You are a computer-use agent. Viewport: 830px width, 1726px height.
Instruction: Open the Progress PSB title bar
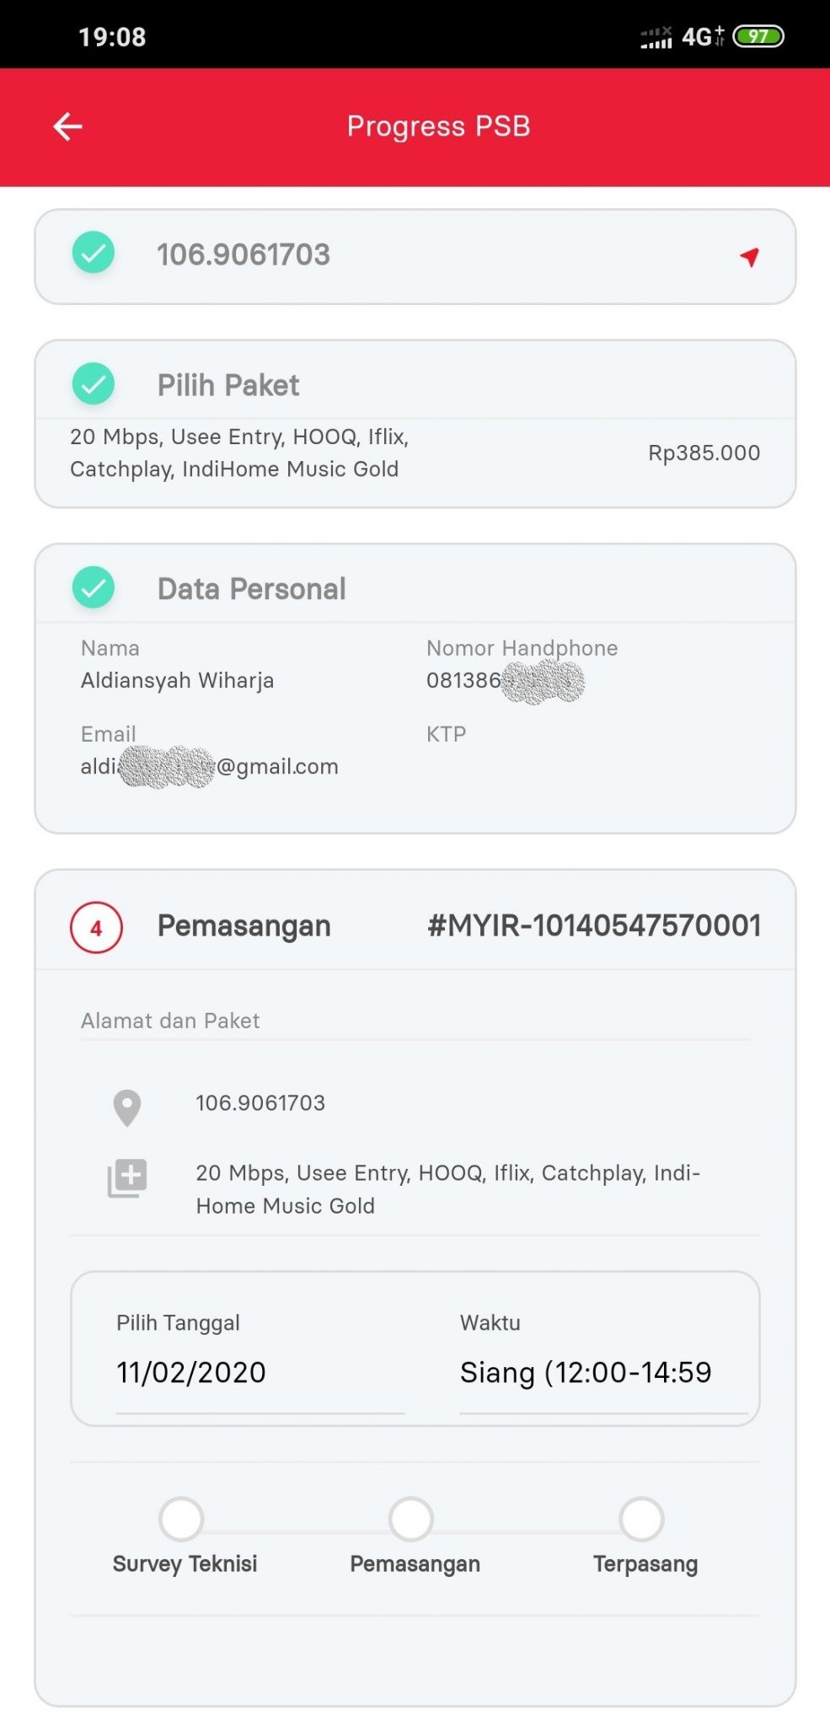[438, 126]
